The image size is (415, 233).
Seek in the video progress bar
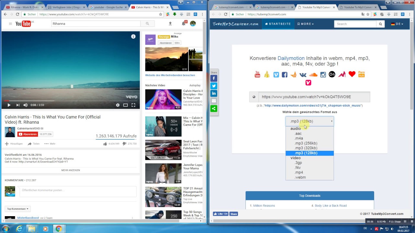pyautogui.click(x=71, y=101)
